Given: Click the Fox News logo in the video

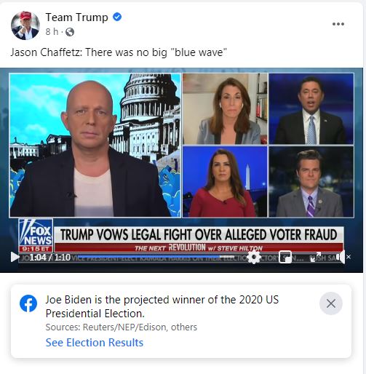Looking at the screenshot, I should [36, 235].
